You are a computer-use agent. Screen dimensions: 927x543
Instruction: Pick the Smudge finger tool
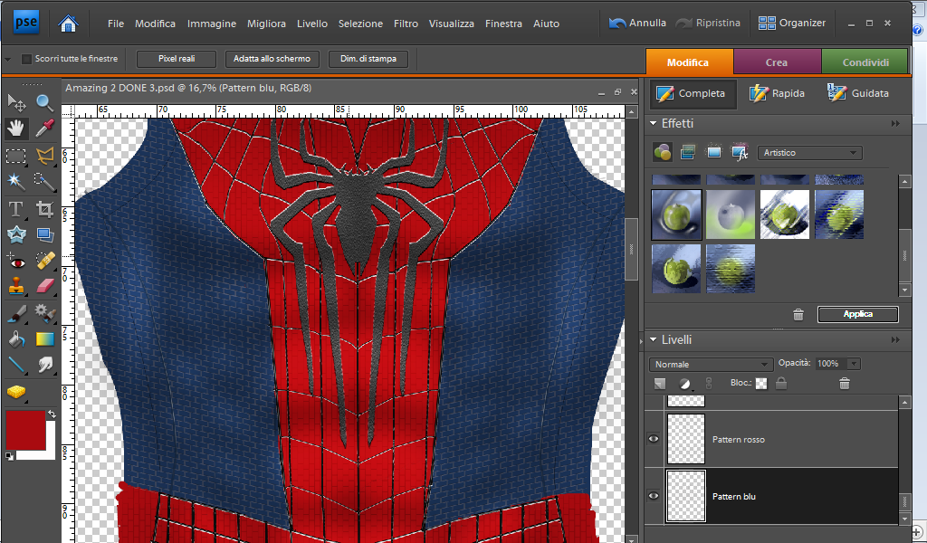click(45, 365)
